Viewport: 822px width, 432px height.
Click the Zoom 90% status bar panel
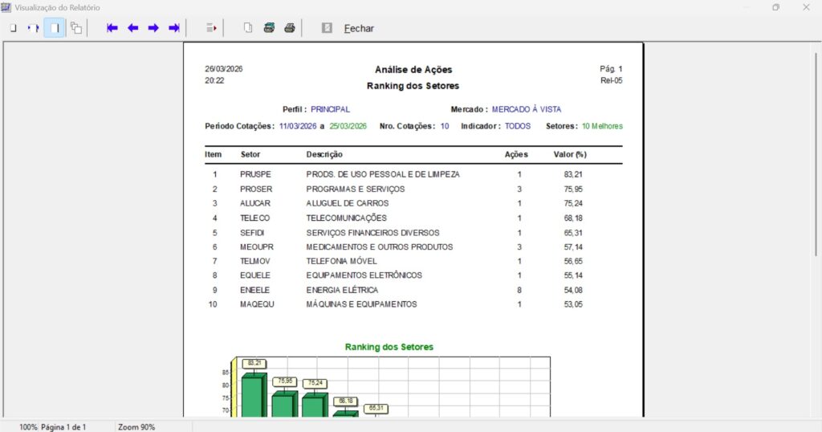136,427
